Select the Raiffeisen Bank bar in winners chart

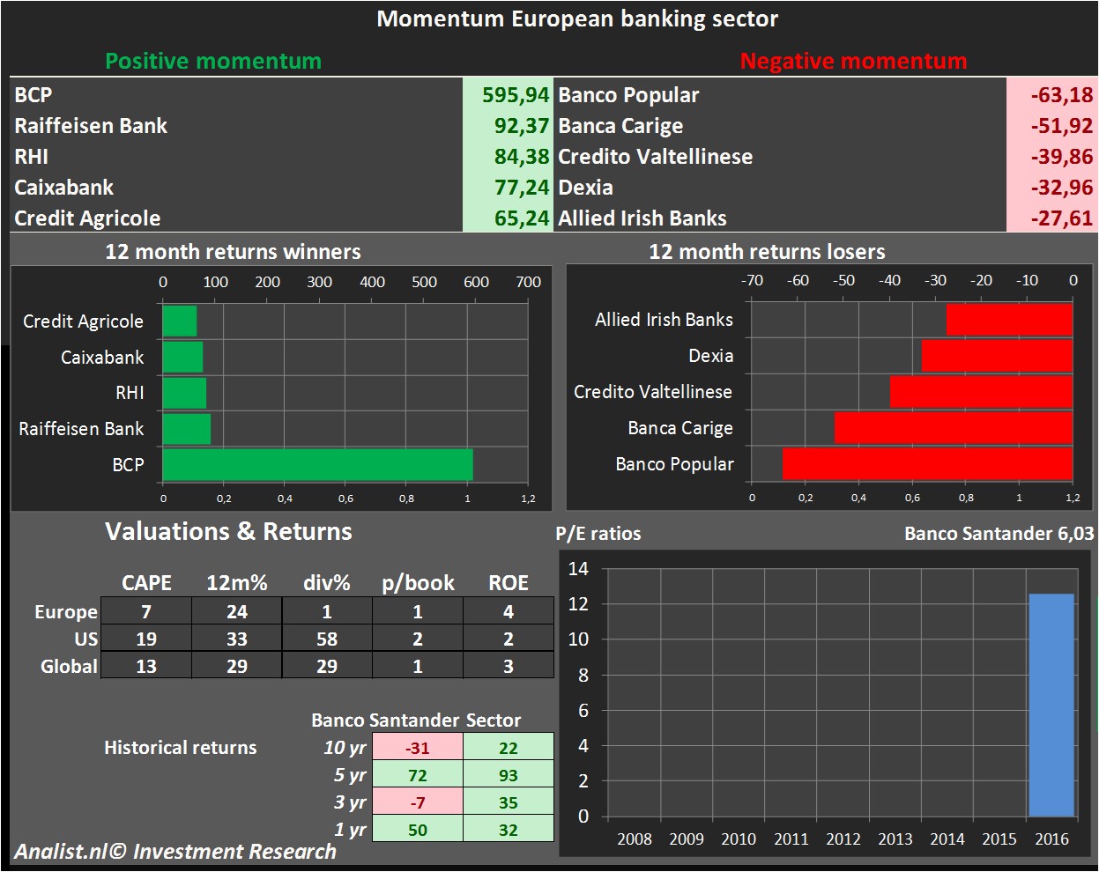click(x=187, y=429)
